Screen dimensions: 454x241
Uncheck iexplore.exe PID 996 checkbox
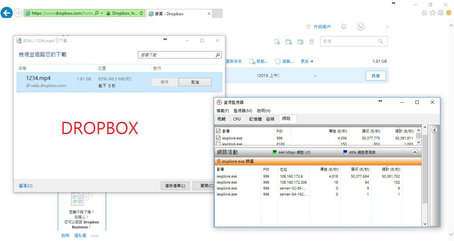point(218,138)
